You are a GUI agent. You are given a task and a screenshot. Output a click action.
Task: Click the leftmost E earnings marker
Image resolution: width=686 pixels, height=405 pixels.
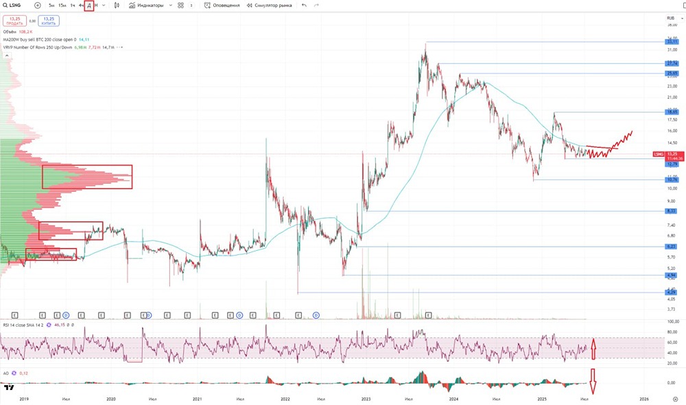click(14, 315)
